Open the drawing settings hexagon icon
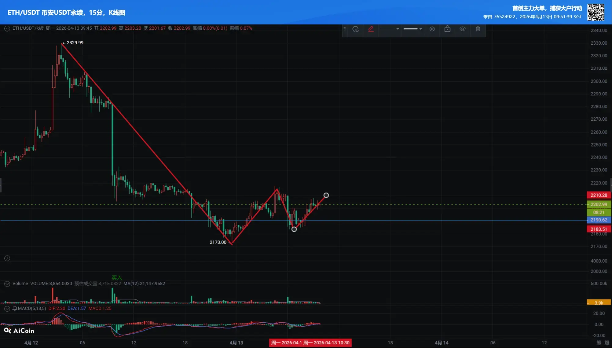 [432, 29]
